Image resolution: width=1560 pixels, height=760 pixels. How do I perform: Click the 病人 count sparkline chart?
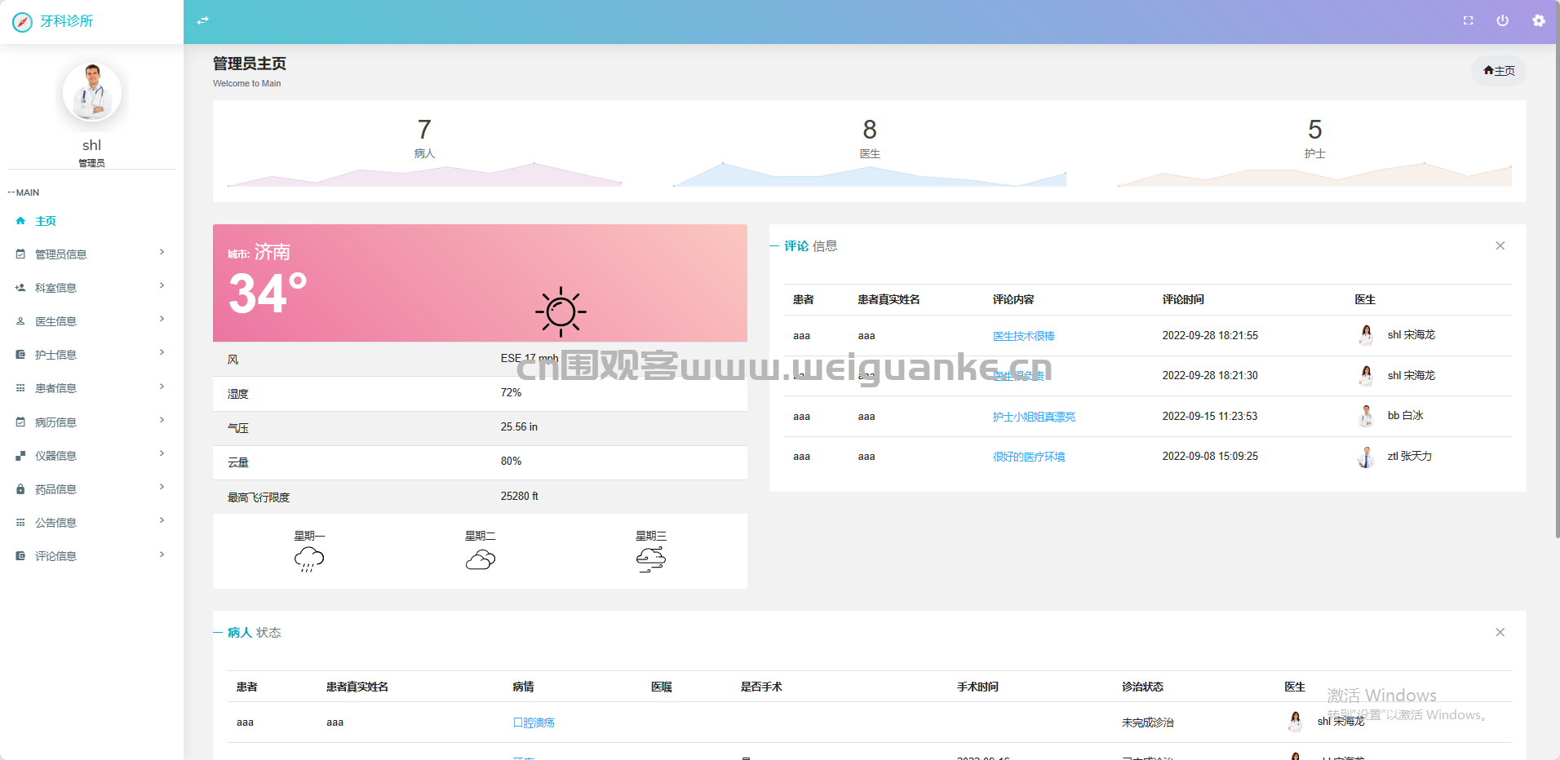coord(424,175)
